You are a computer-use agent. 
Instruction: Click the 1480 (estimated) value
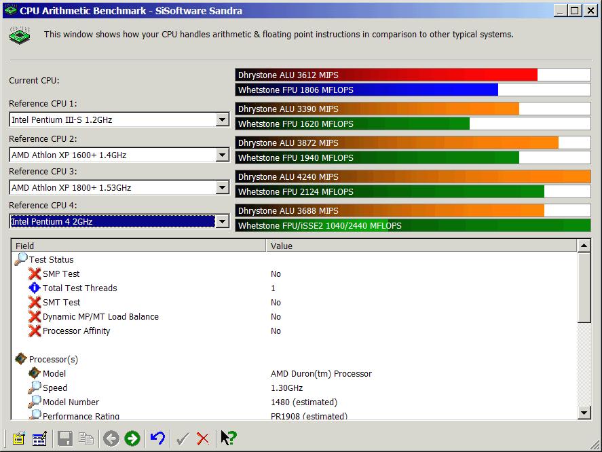pos(304,402)
